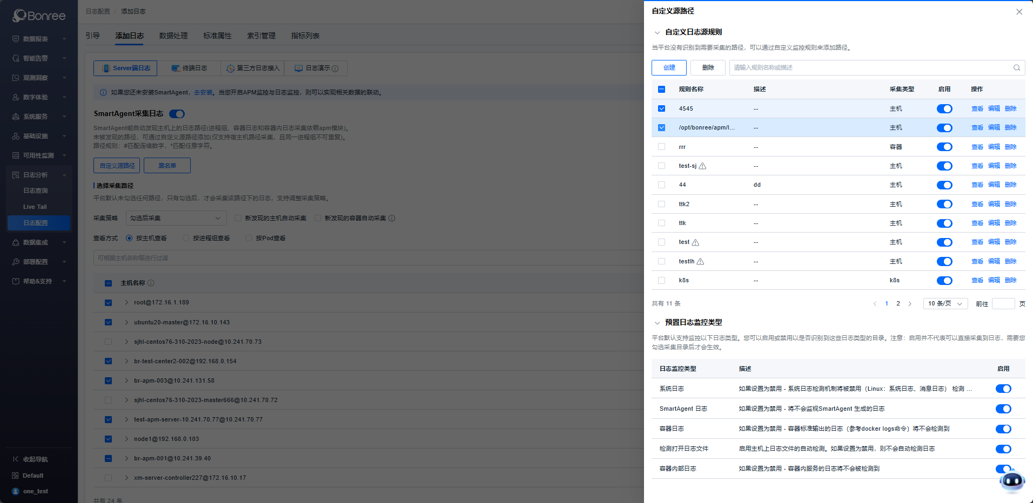Viewport: 1033px width, 503px height.
Task: Select 日志查询 in the sidebar menu
Action: click(36, 191)
